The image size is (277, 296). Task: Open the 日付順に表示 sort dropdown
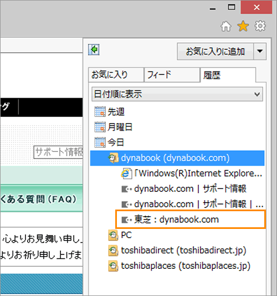coord(177,94)
